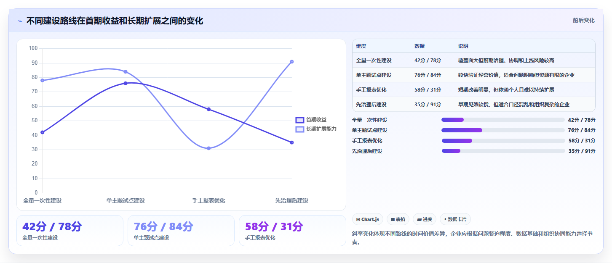612x263 pixels.
Task: Click the 先治理后建设 progress bar
Action: (503, 151)
